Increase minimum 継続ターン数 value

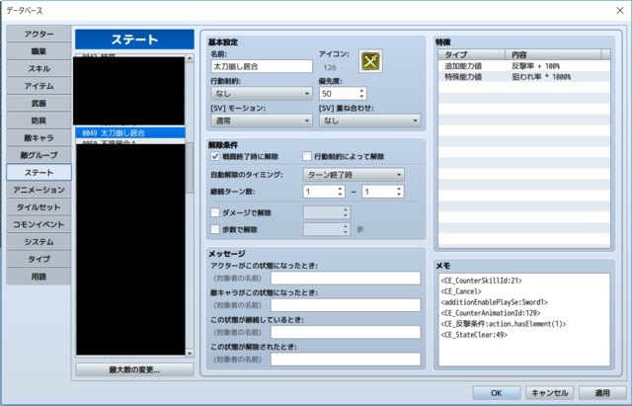[340, 189]
